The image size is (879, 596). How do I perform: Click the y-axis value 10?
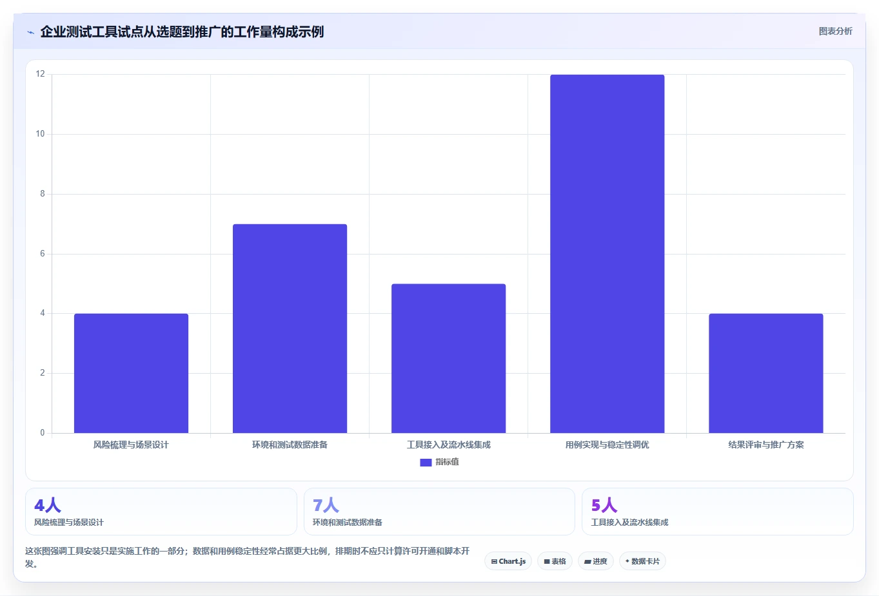click(41, 134)
